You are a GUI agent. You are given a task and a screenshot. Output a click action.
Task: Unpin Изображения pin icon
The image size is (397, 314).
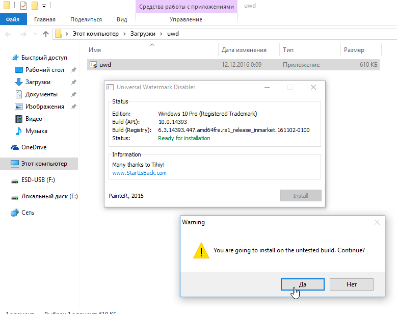74,107
